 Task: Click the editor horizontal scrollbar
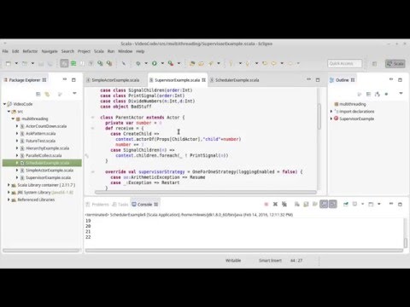tap(206, 192)
